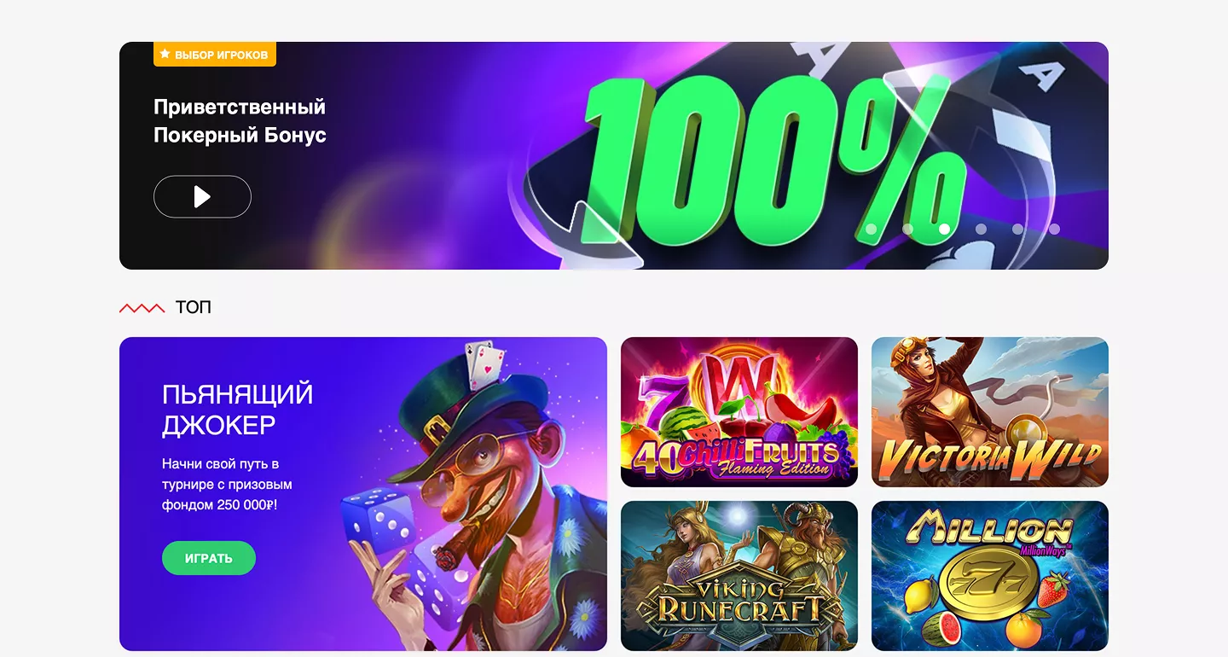Select the active third carousel dot

(x=944, y=229)
